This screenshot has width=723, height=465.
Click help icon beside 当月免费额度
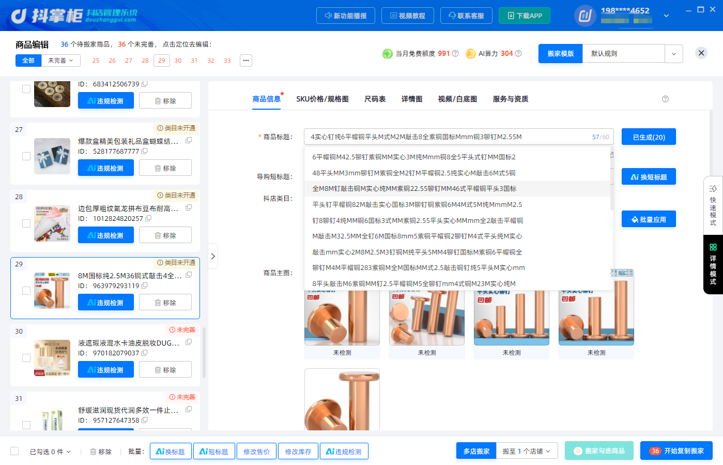[x=455, y=53]
